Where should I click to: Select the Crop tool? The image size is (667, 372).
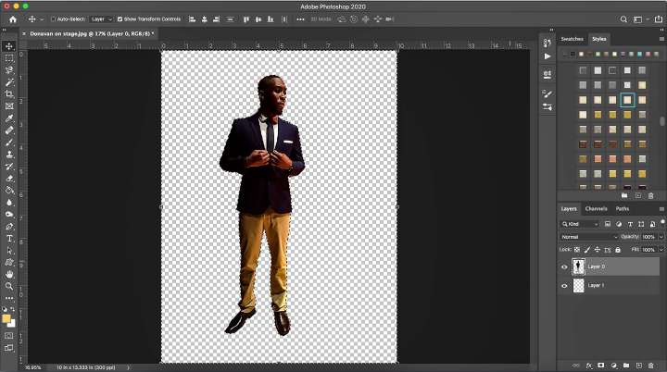tap(9, 94)
